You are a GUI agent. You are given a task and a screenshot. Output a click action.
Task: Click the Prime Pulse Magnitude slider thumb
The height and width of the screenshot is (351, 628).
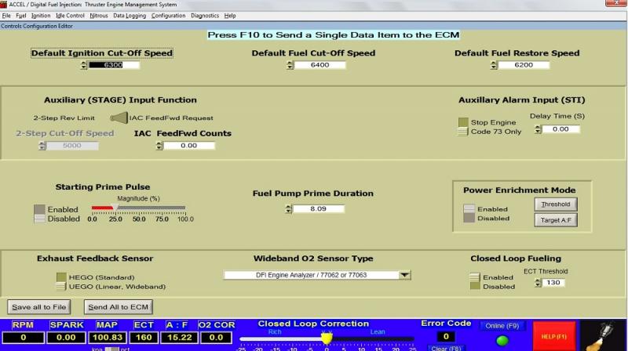(x=115, y=208)
